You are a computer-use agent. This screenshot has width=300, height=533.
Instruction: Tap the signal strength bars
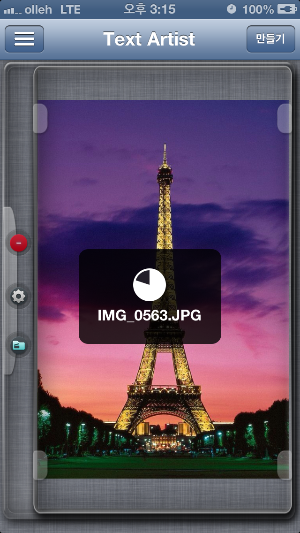click(x=13, y=11)
